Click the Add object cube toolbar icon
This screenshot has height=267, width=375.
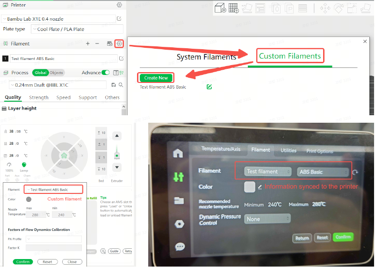220,8
